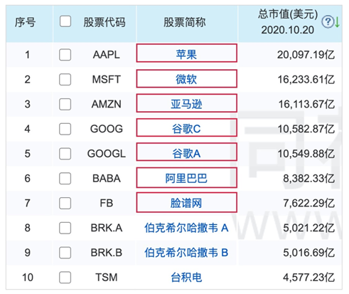
Task: Open the 微软 stock link
Action: (186, 79)
